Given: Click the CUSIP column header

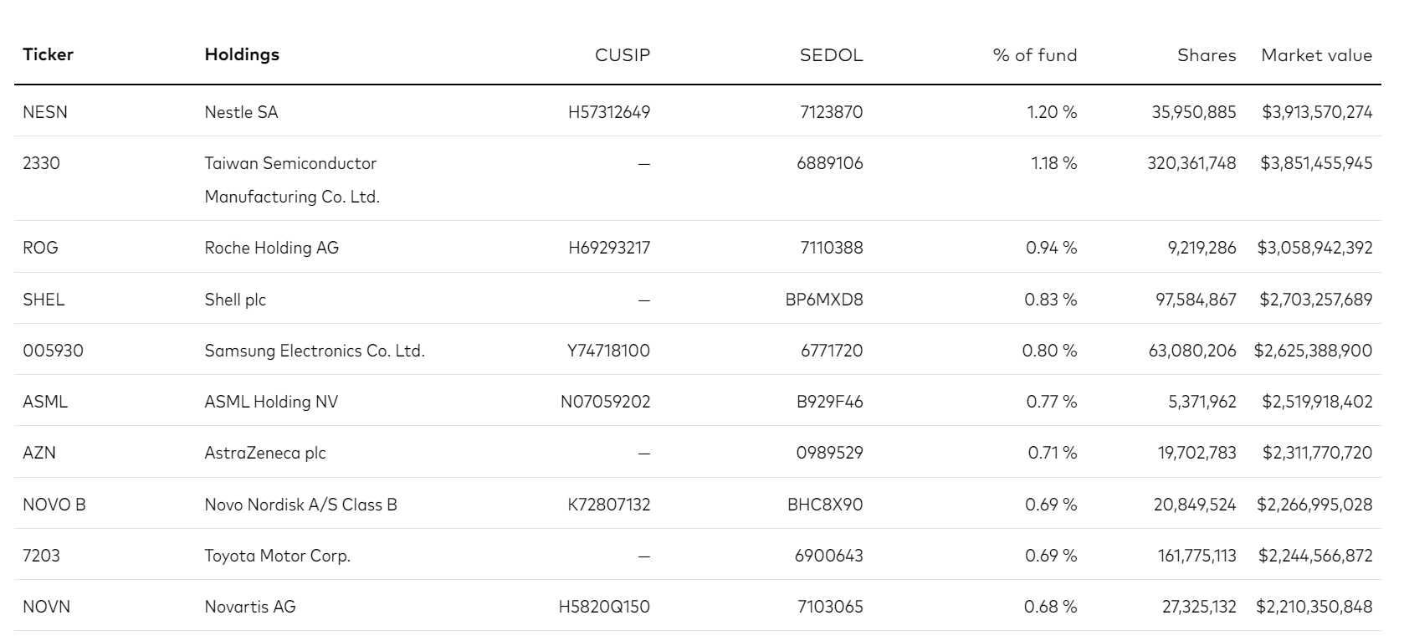Looking at the screenshot, I should click(623, 55).
